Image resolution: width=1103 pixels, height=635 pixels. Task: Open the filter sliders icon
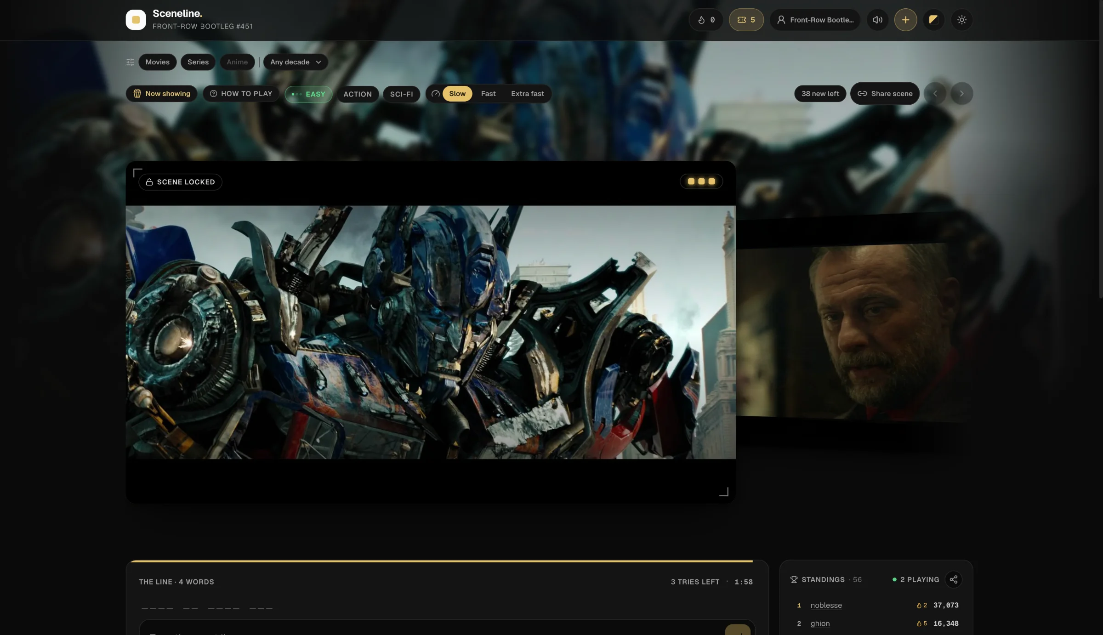130,62
